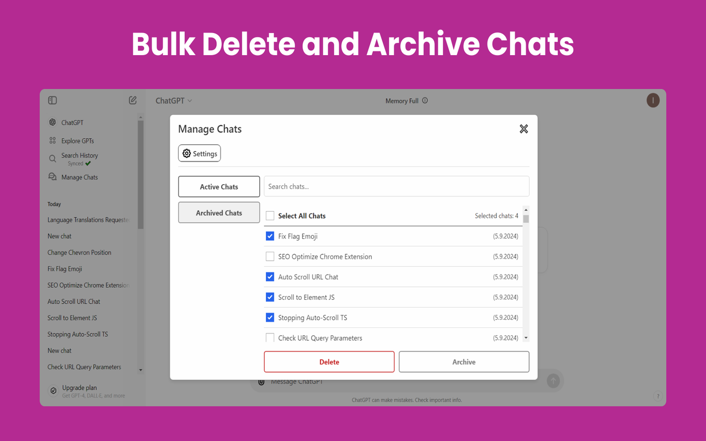Switch to the Archived Chats tab
Screen dimensions: 706x441
[219, 213]
